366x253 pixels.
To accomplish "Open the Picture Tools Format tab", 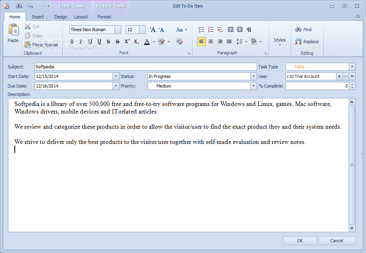I will 104,17.
